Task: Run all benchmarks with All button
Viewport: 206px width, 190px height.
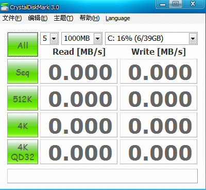Action: click(23, 44)
